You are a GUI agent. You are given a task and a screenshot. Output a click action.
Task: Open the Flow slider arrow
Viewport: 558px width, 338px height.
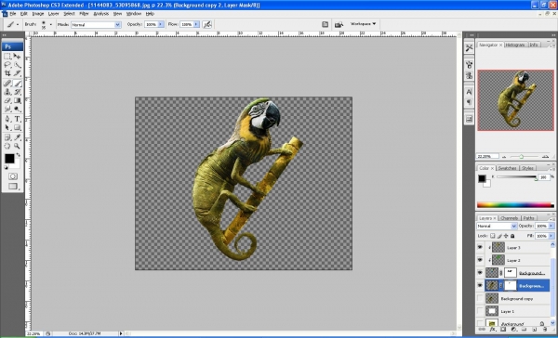[196, 24]
